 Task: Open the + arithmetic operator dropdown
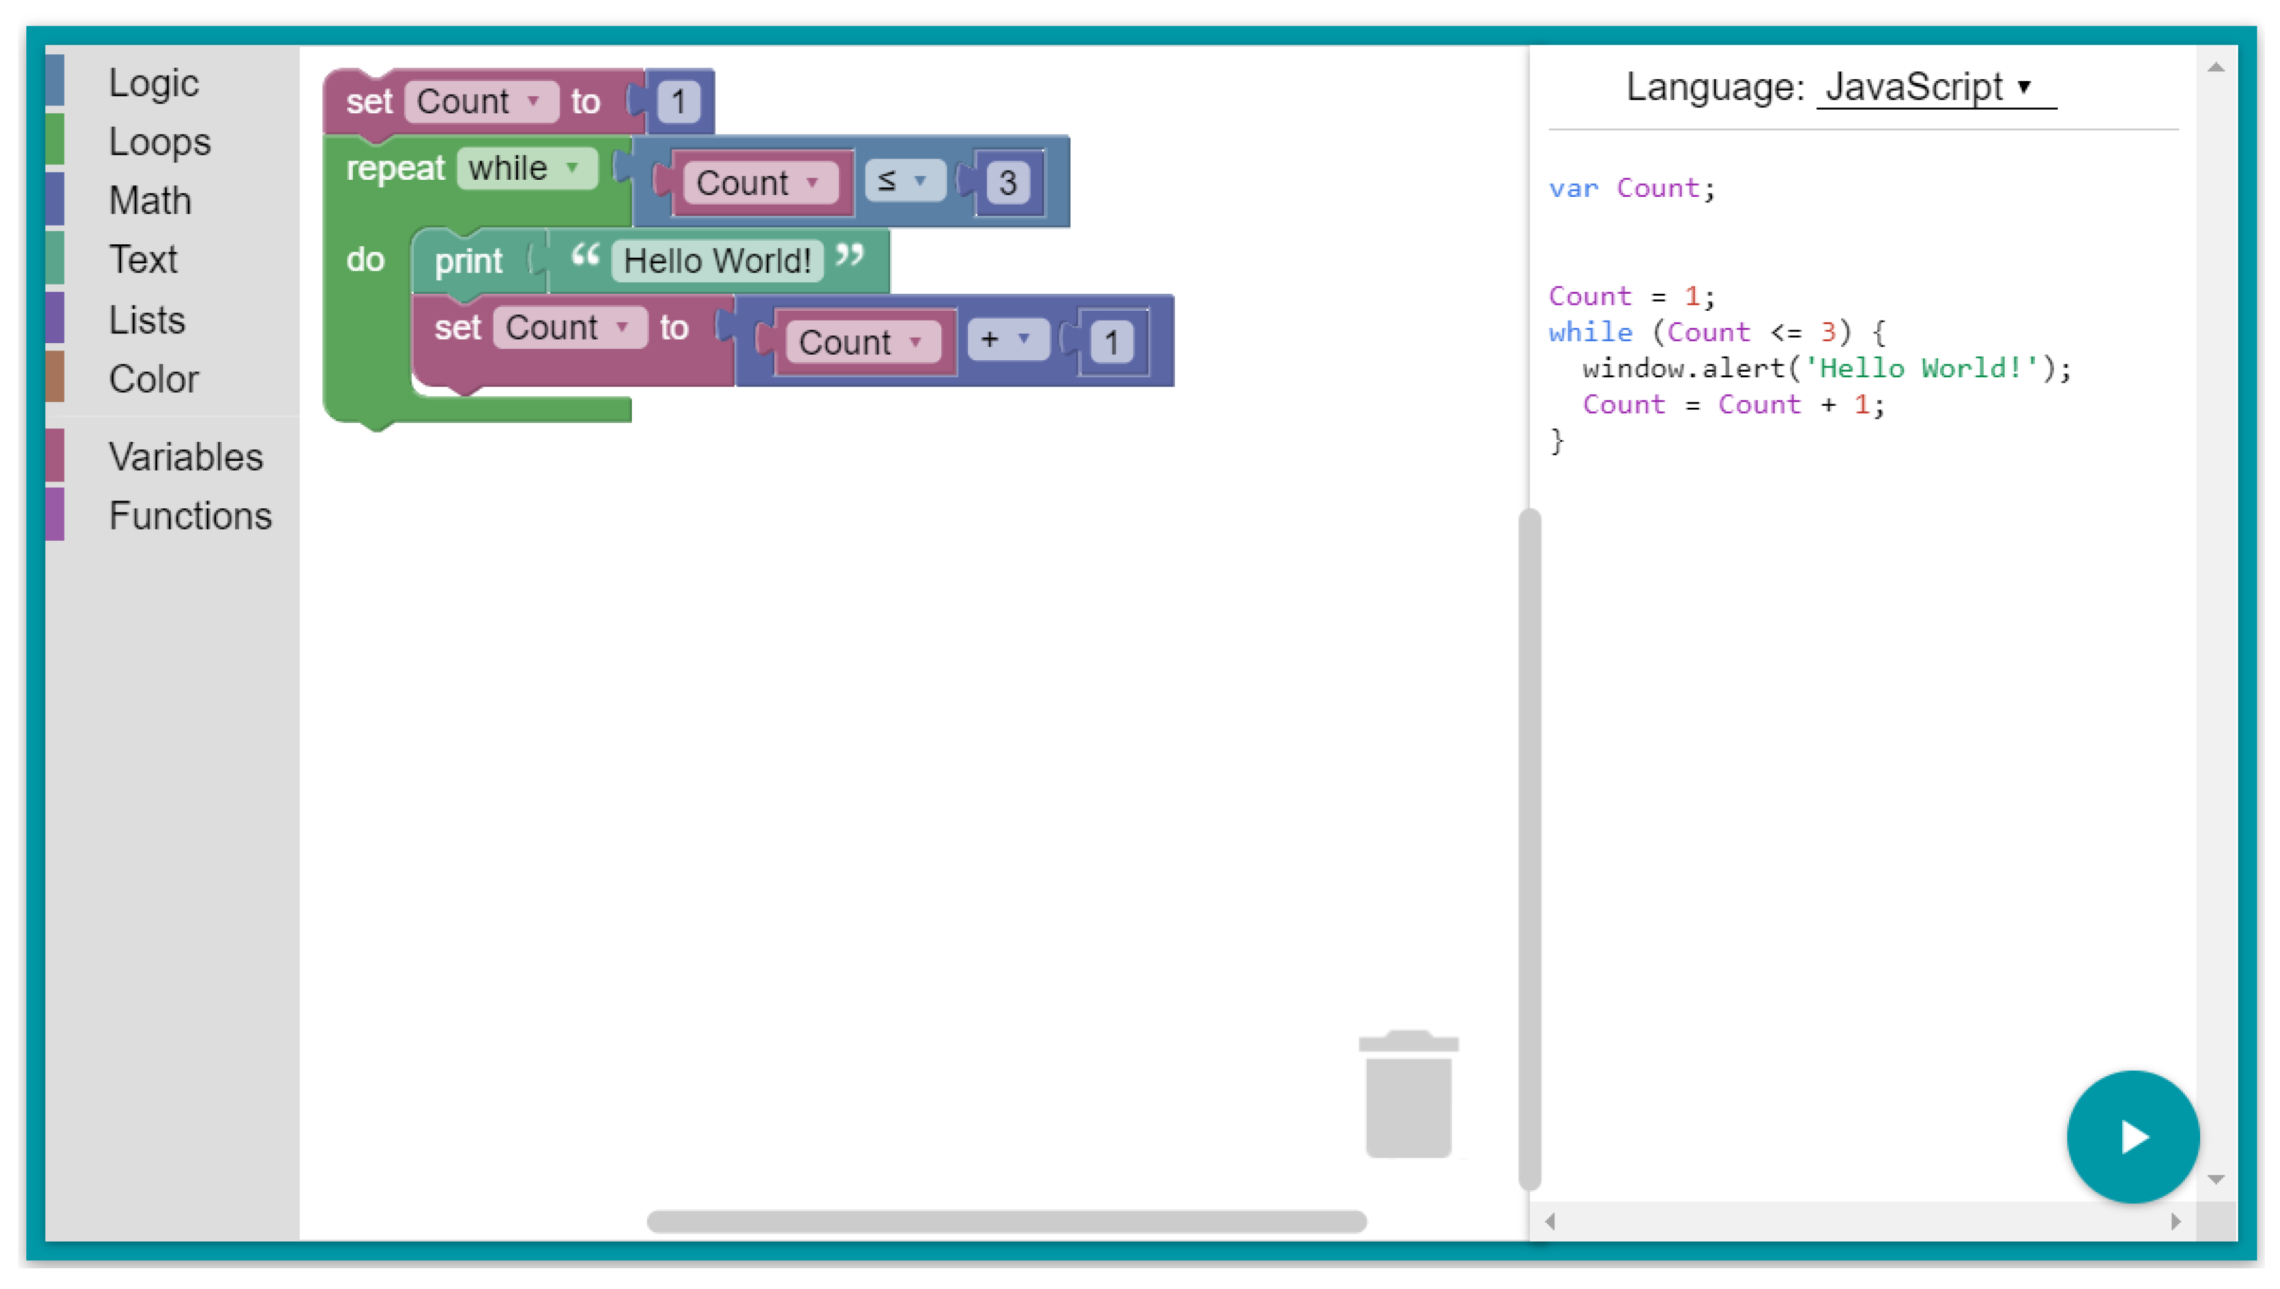pyautogui.click(x=1008, y=339)
